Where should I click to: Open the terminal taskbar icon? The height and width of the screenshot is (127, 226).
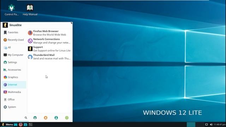point(31,125)
